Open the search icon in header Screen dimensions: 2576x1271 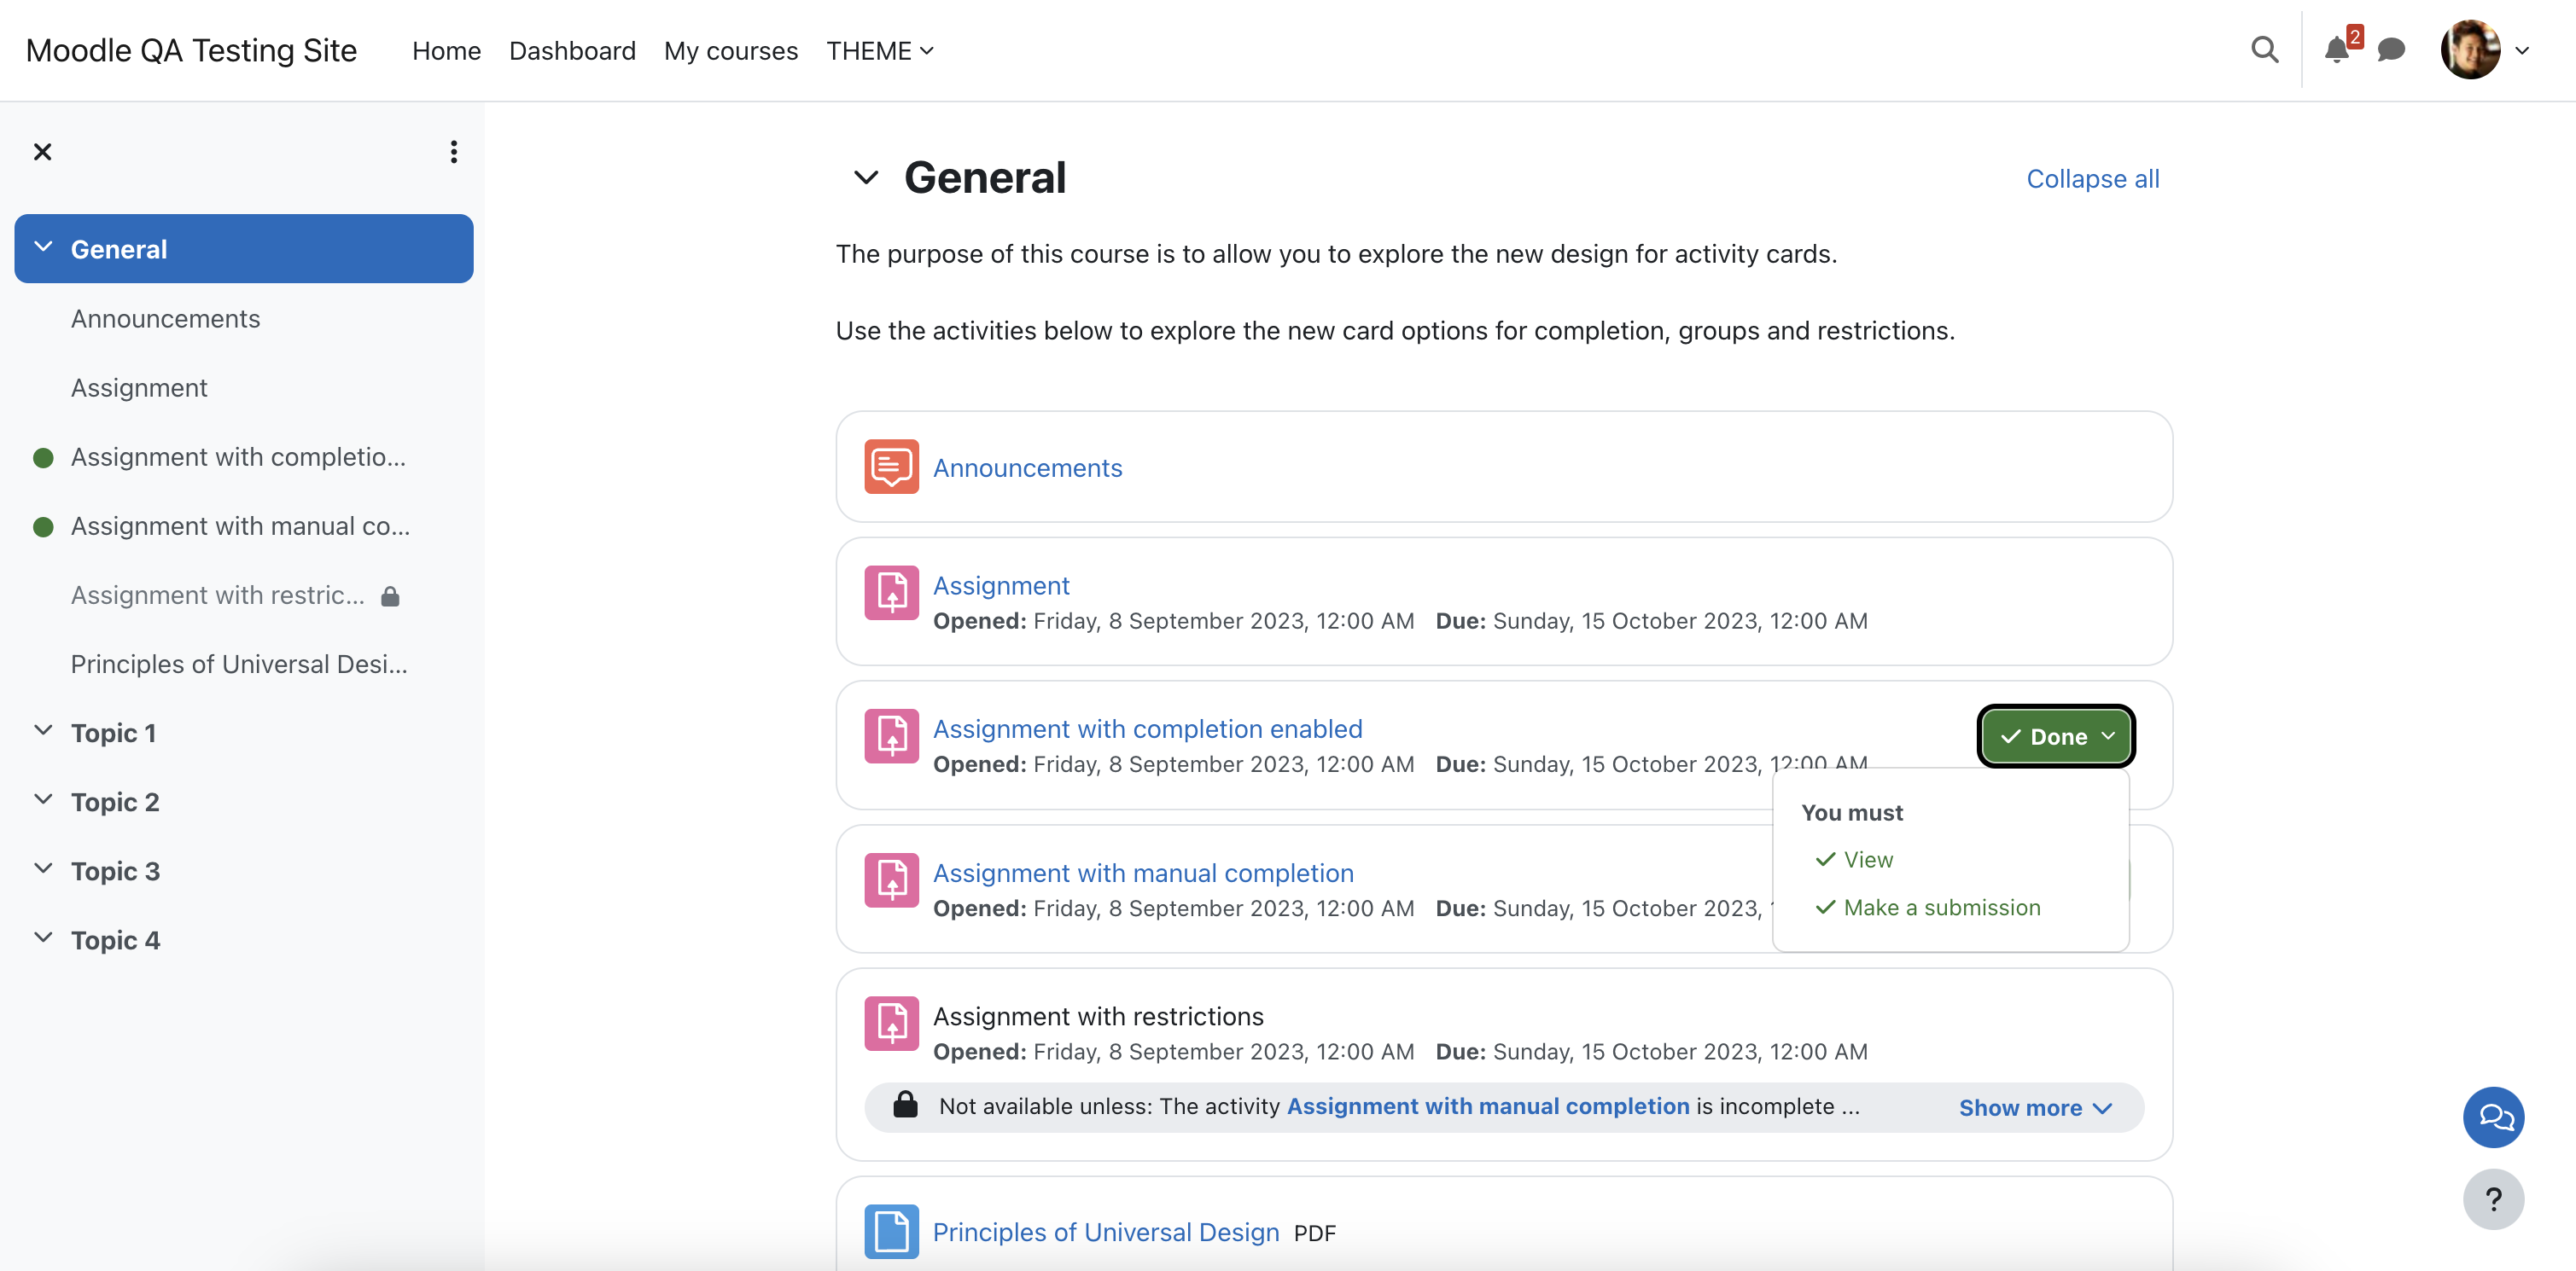[2264, 50]
